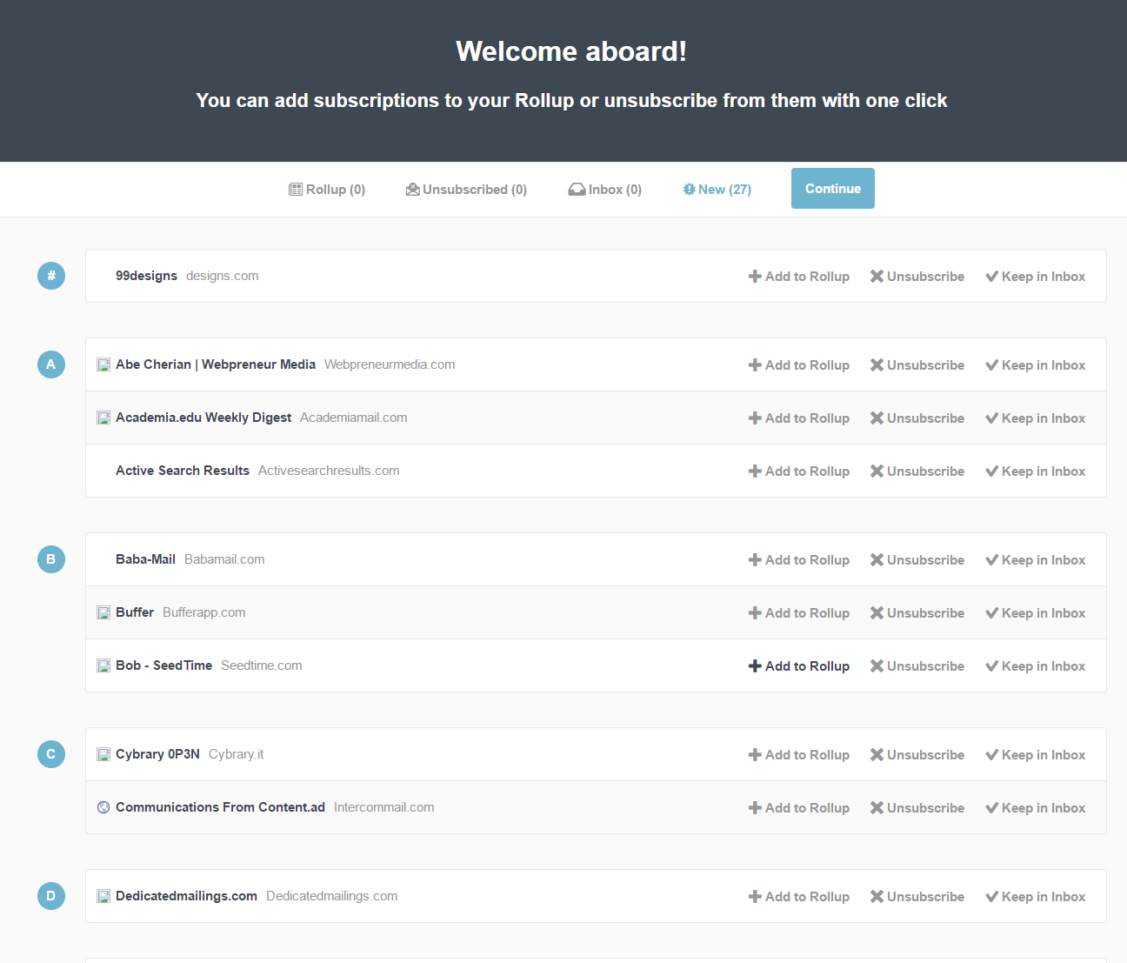The image size is (1127, 963).
Task: Add Active Search Results to Rollup
Action: coord(799,471)
